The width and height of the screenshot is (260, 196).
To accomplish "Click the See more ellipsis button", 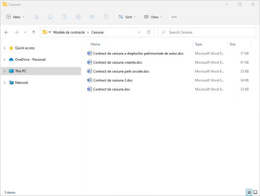I will pyautogui.click(x=174, y=17).
